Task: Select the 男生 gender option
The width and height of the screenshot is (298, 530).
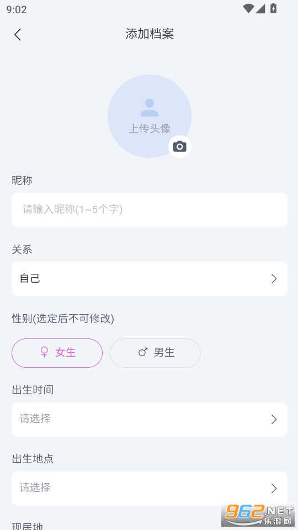Action: (156, 353)
